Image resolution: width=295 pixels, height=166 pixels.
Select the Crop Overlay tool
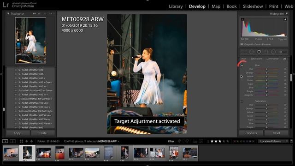click(x=244, y=52)
